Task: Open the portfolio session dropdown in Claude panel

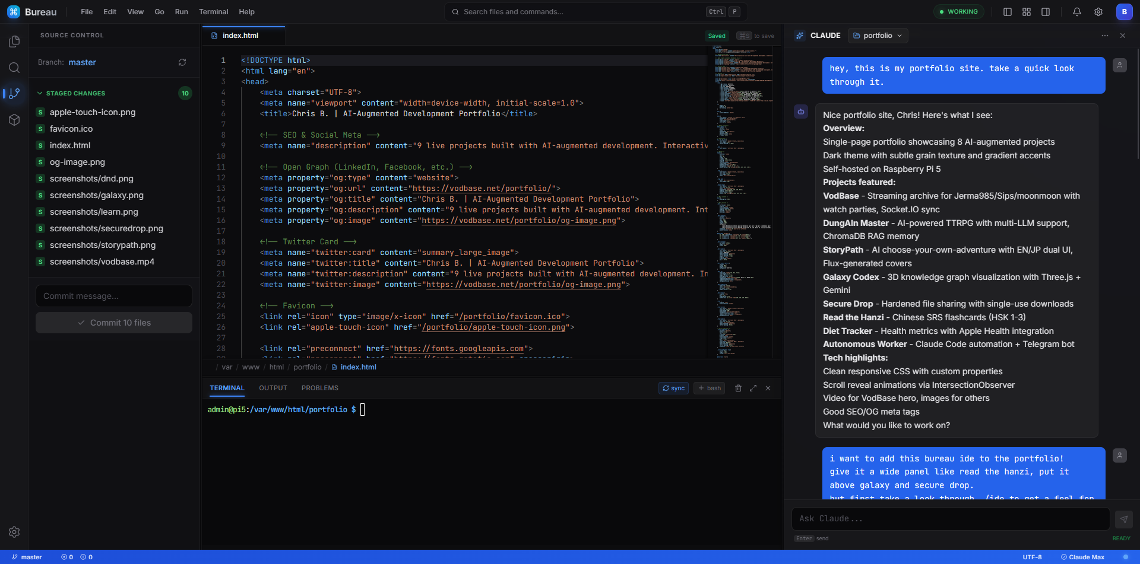Action: coord(878,36)
